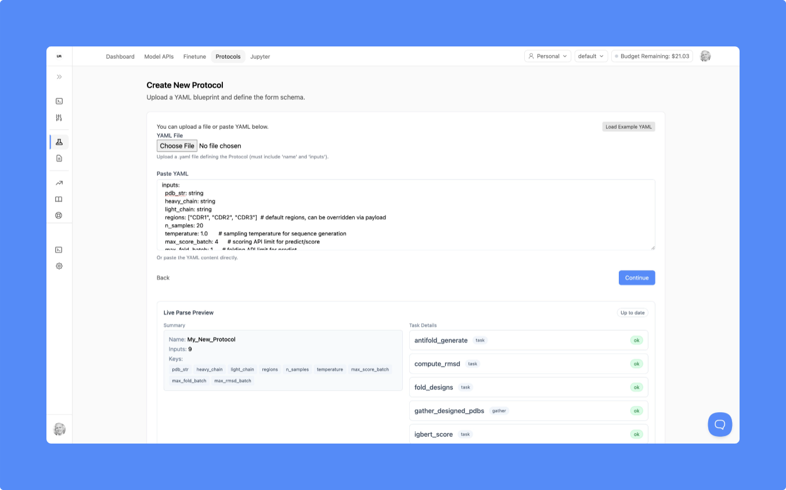Viewport: 786px width, 490px height.
Task: Click the gather_designed_pdbs task row
Action: pos(529,410)
